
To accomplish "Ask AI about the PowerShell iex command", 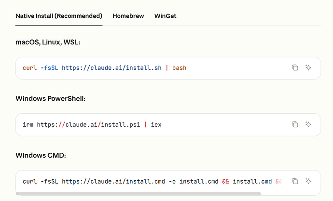I will (x=308, y=124).
